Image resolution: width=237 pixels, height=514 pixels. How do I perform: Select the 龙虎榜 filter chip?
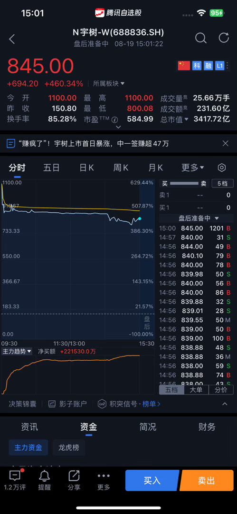click(x=69, y=447)
